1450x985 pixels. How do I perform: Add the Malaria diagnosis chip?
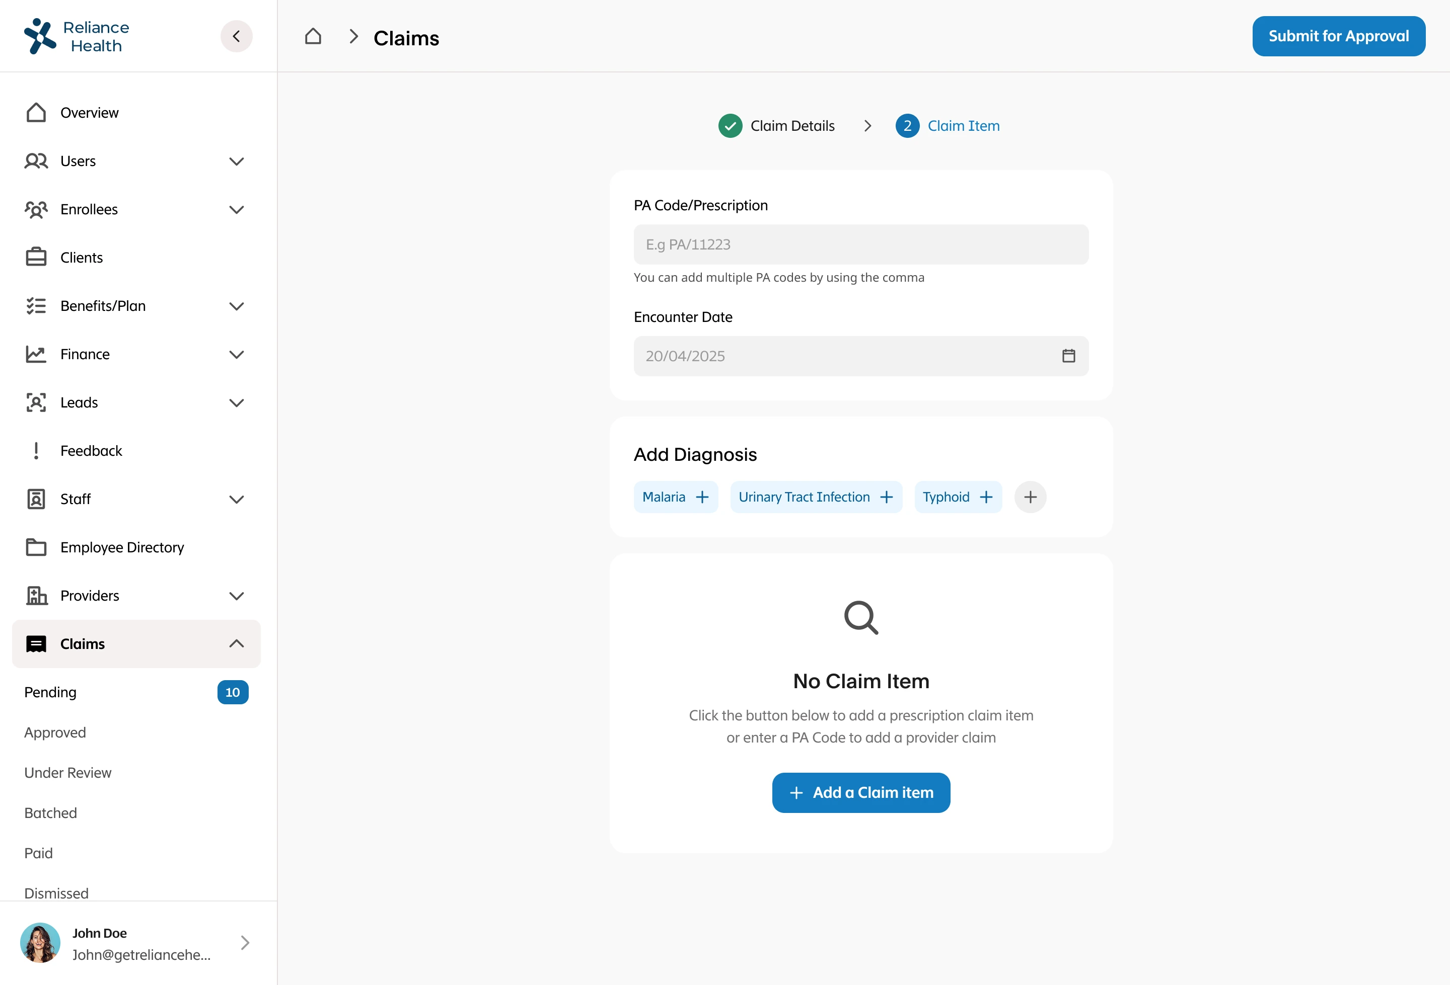coord(676,497)
